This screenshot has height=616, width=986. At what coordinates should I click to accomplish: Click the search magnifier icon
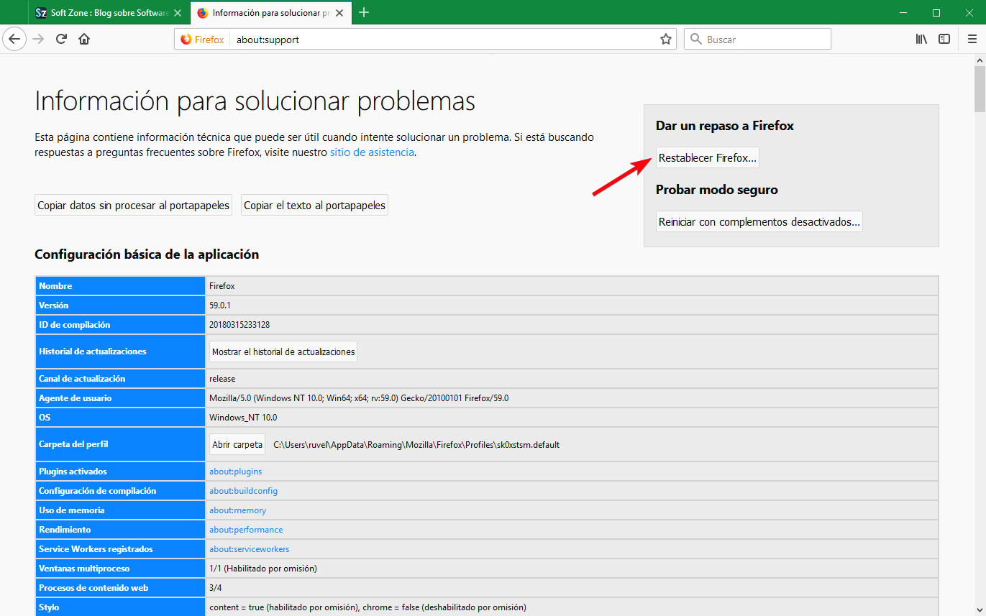coord(695,40)
